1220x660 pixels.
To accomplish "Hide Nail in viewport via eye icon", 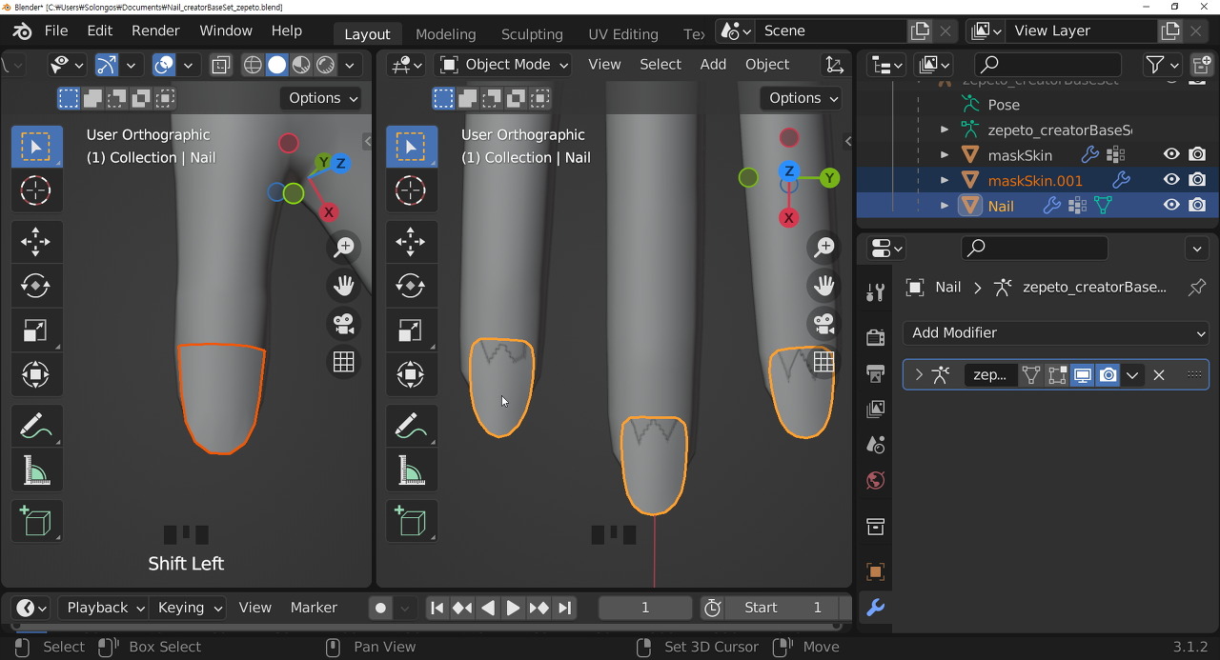I will [x=1171, y=205].
